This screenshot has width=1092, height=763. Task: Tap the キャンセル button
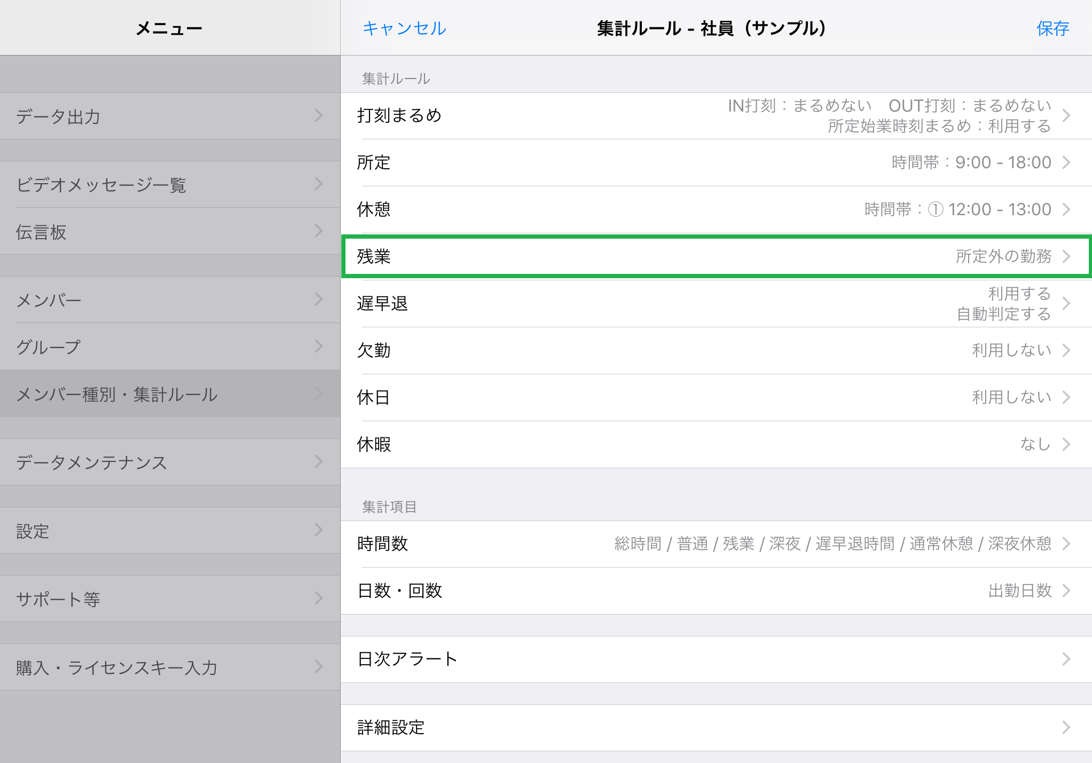coord(404,28)
